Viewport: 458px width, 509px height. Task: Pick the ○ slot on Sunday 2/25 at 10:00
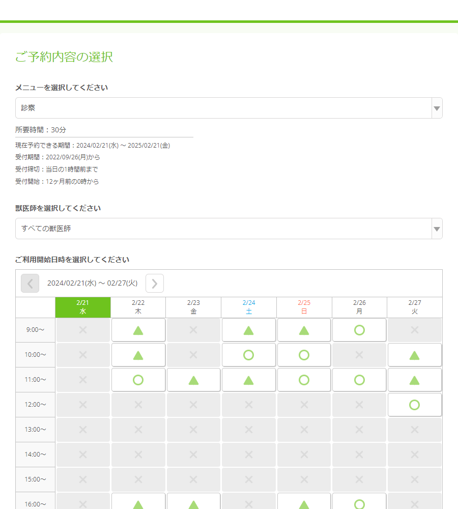pyautogui.click(x=304, y=355)
